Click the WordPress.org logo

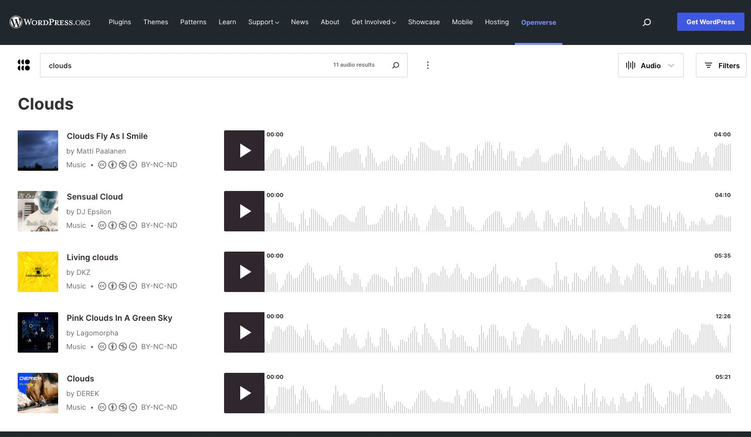(x=50, y=22)
